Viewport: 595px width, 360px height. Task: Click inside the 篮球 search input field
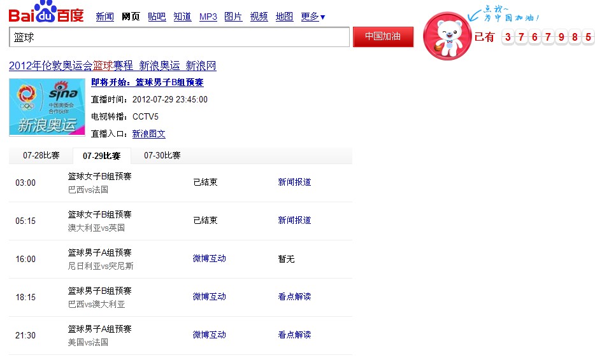coord(179,38)
